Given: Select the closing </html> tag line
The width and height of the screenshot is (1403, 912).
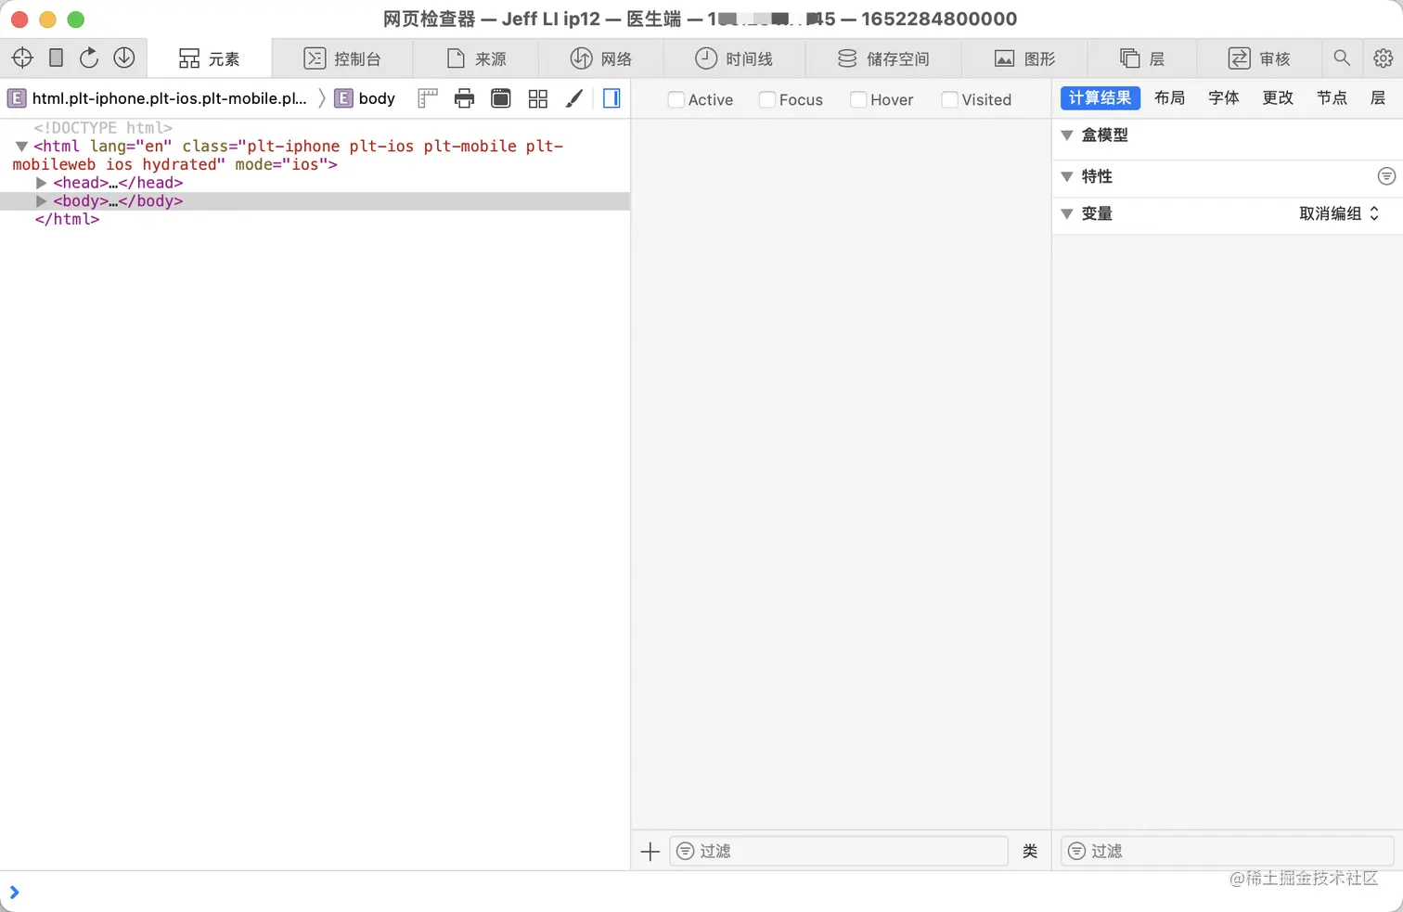Looking at the screenshot, I should [67, 219].
